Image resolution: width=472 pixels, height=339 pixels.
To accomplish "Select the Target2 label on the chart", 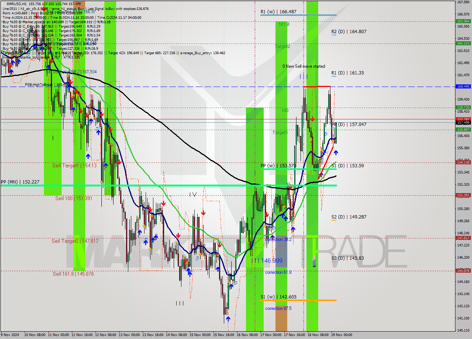I will 282,46.
